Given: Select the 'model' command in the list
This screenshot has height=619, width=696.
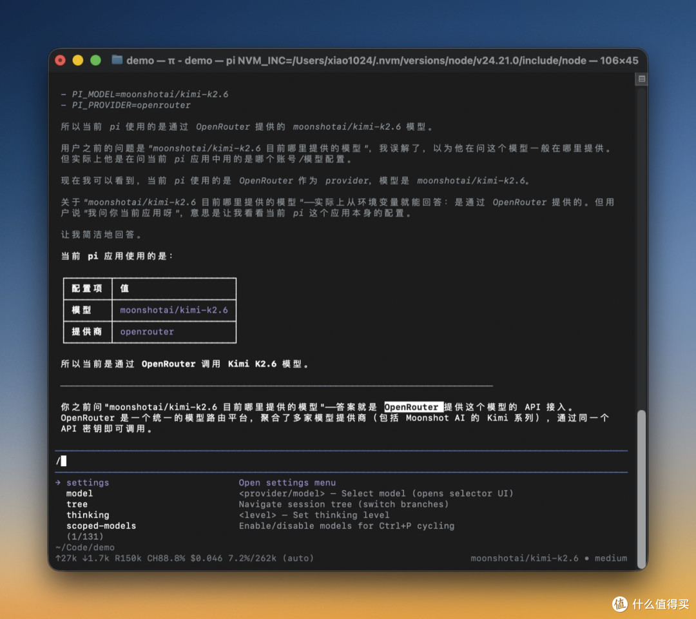Looking at the screenshot, I should click(x=79, y=493).
